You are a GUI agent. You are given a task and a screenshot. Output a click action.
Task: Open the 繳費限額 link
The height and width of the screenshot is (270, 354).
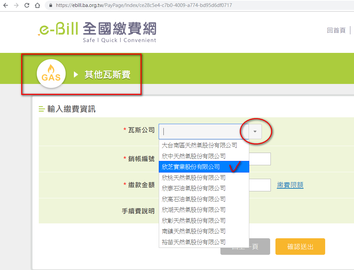pos(290,185)
